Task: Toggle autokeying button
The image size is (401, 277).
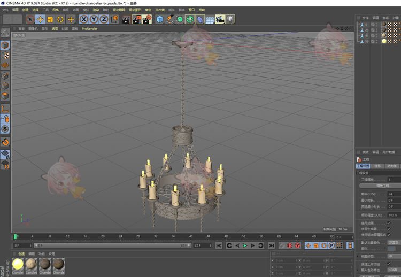Action: 289,245
